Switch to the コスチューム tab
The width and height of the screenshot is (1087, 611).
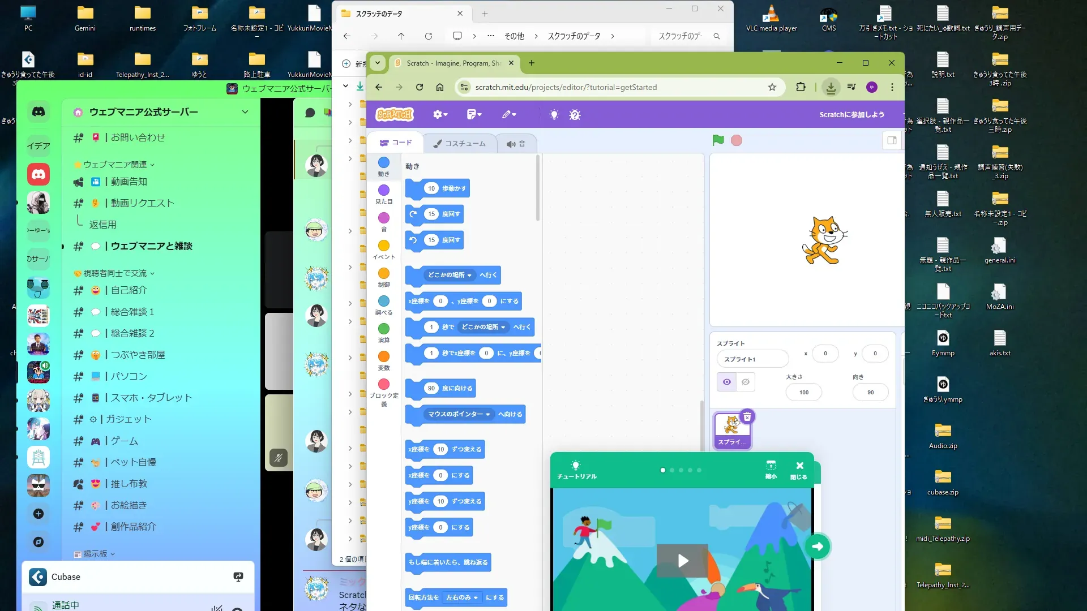click(x=459, y=144)
